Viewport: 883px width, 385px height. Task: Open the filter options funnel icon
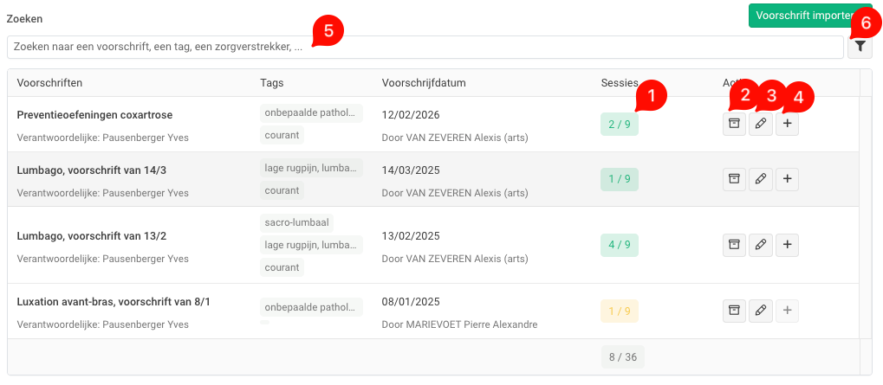click(860, 47)
